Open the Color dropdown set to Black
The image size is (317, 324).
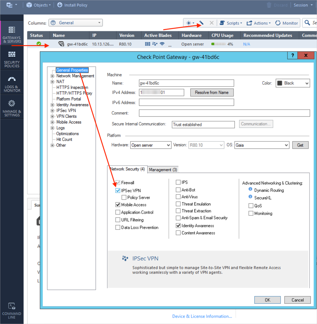[292, 83]
